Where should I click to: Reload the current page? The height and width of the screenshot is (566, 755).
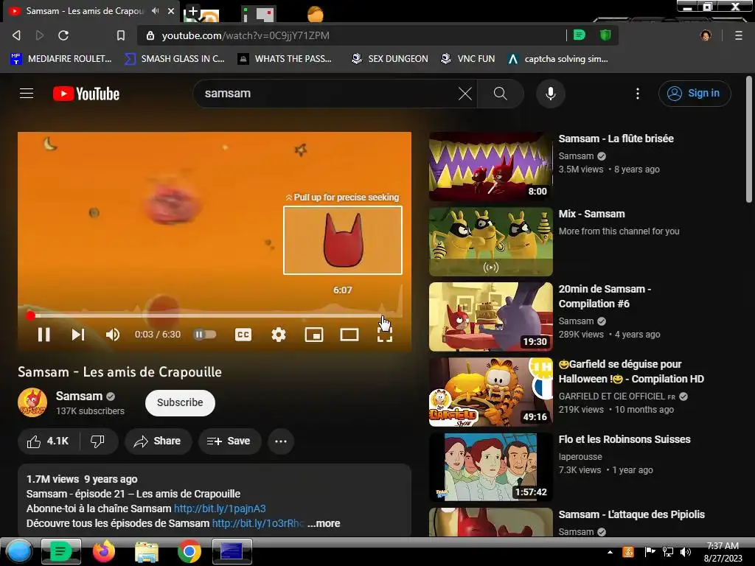click(63, 35)
